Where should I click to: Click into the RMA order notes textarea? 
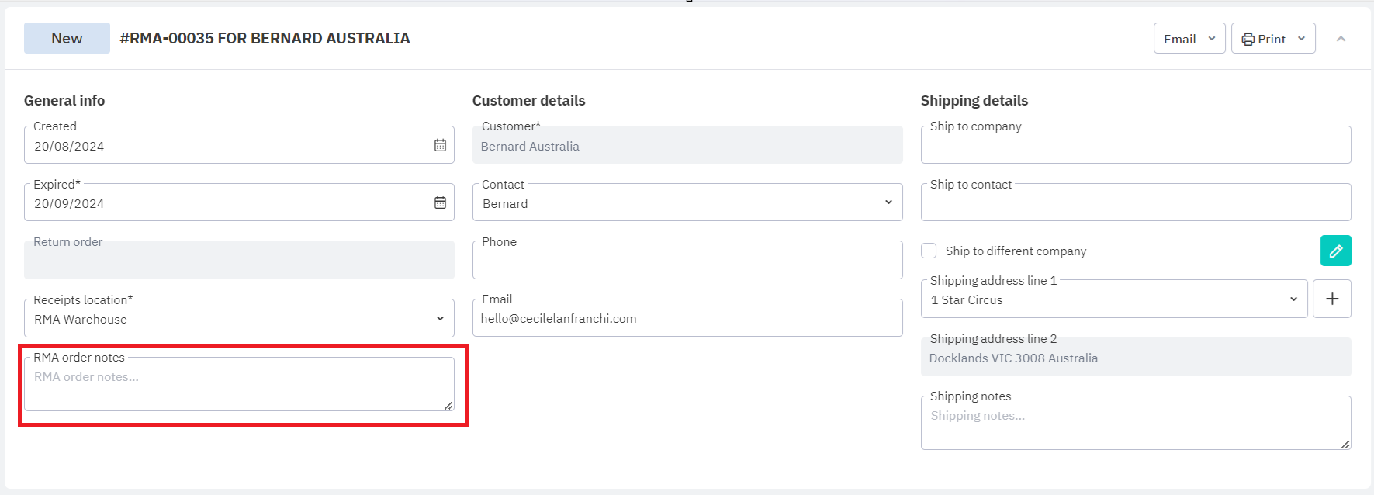[233, 386]
